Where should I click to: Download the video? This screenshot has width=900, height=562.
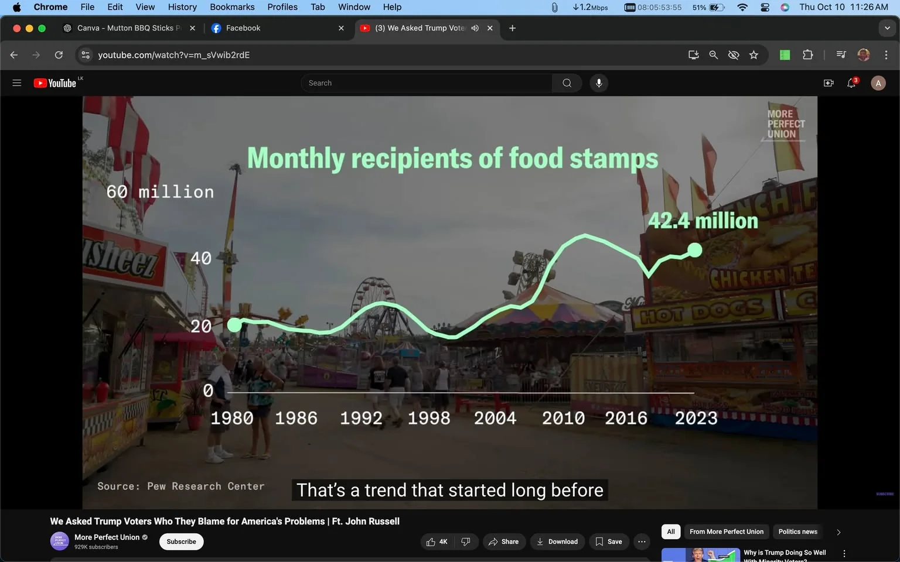point(557,542)
